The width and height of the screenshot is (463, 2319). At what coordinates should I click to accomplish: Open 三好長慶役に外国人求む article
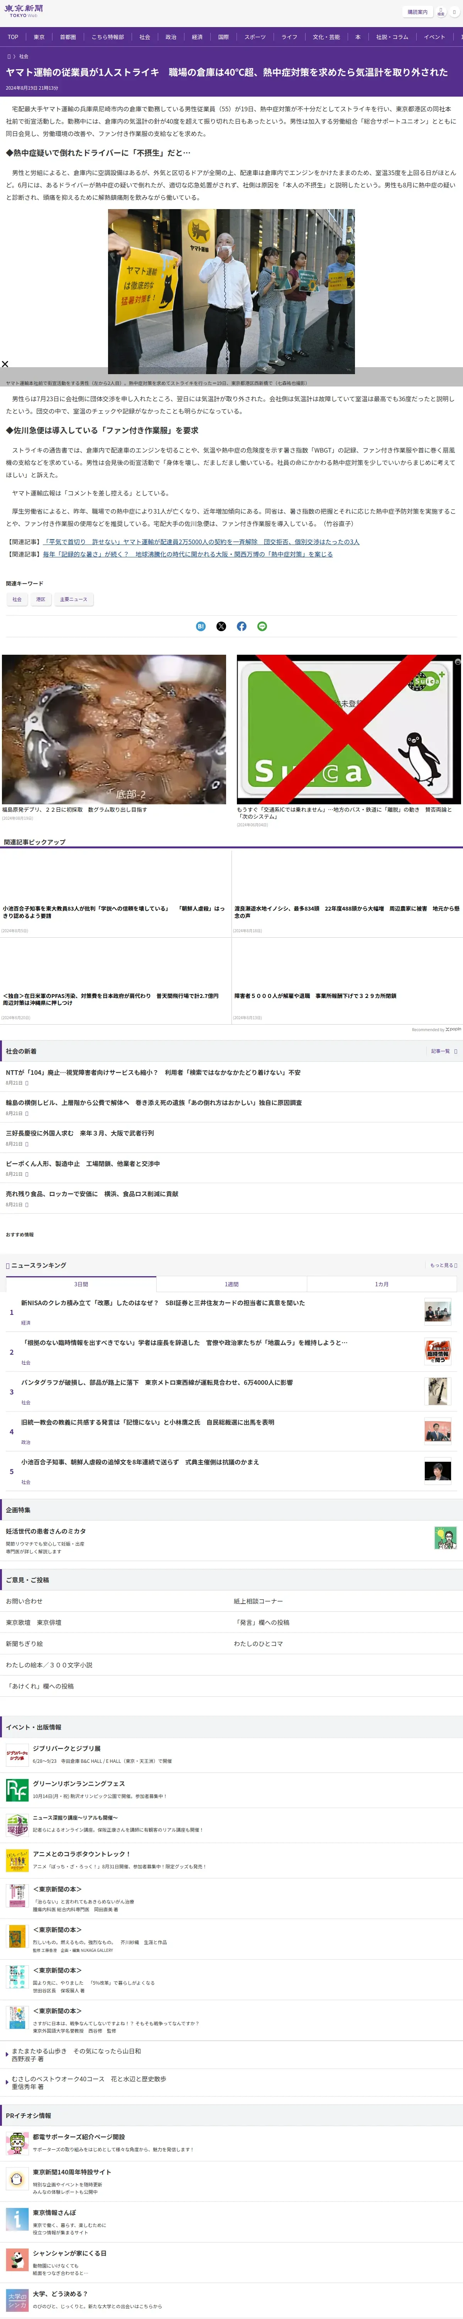[80, 1132]
